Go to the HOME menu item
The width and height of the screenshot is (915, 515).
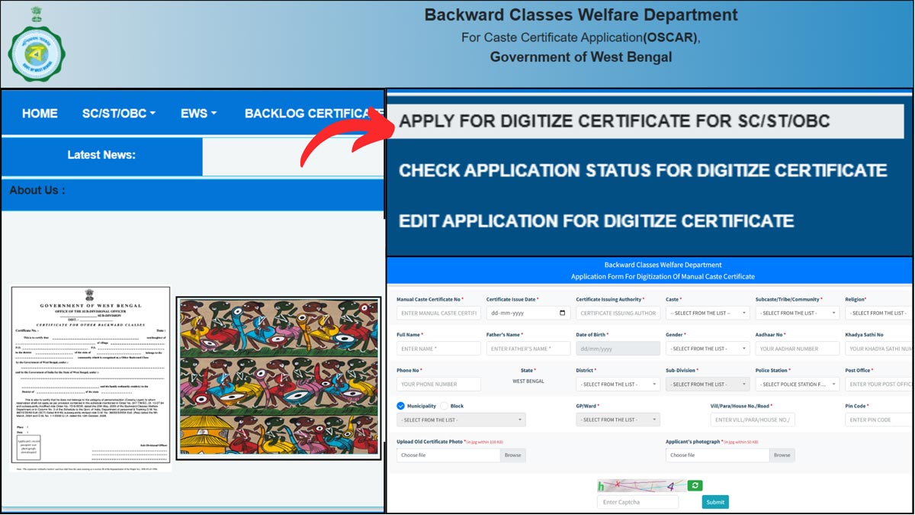[x=40, y=114]
